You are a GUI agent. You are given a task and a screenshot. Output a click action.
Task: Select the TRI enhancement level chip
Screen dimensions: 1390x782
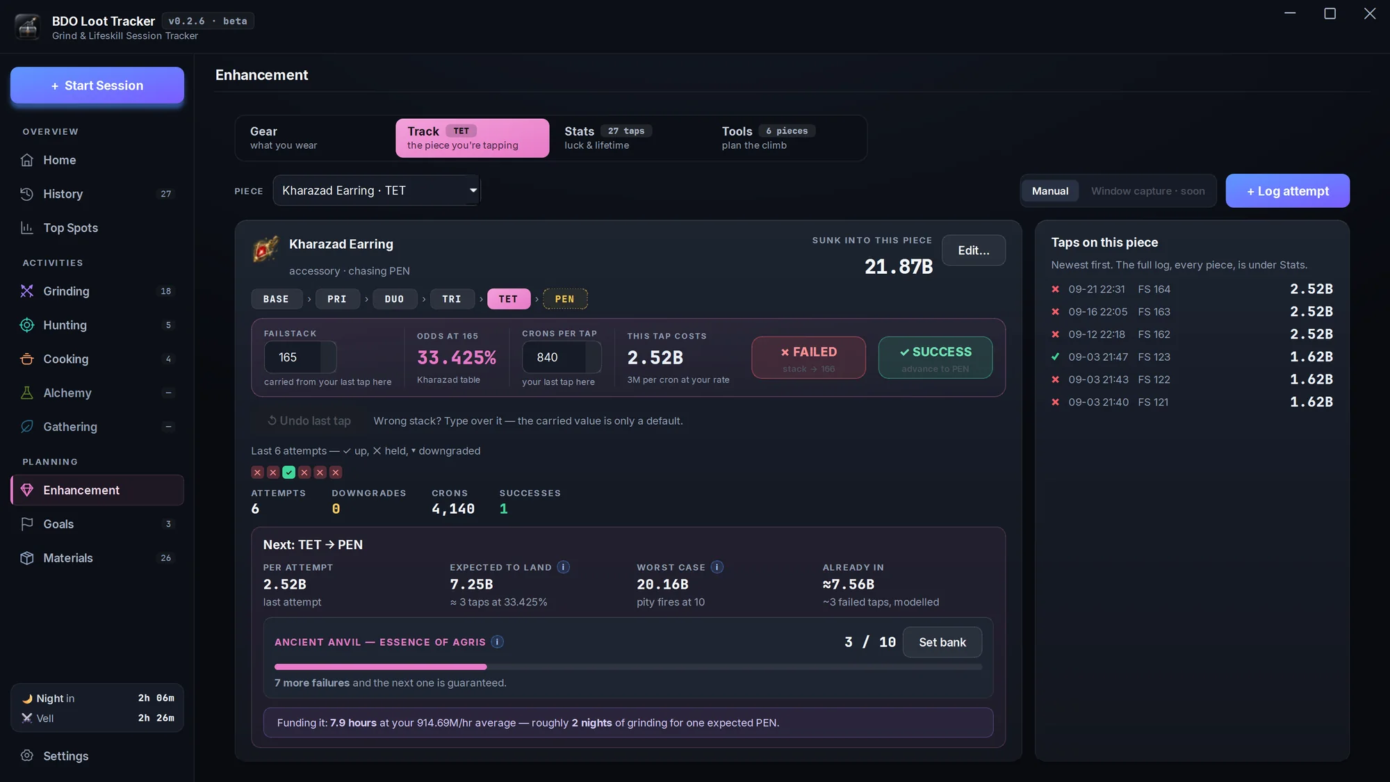click(x=452, y=299)
